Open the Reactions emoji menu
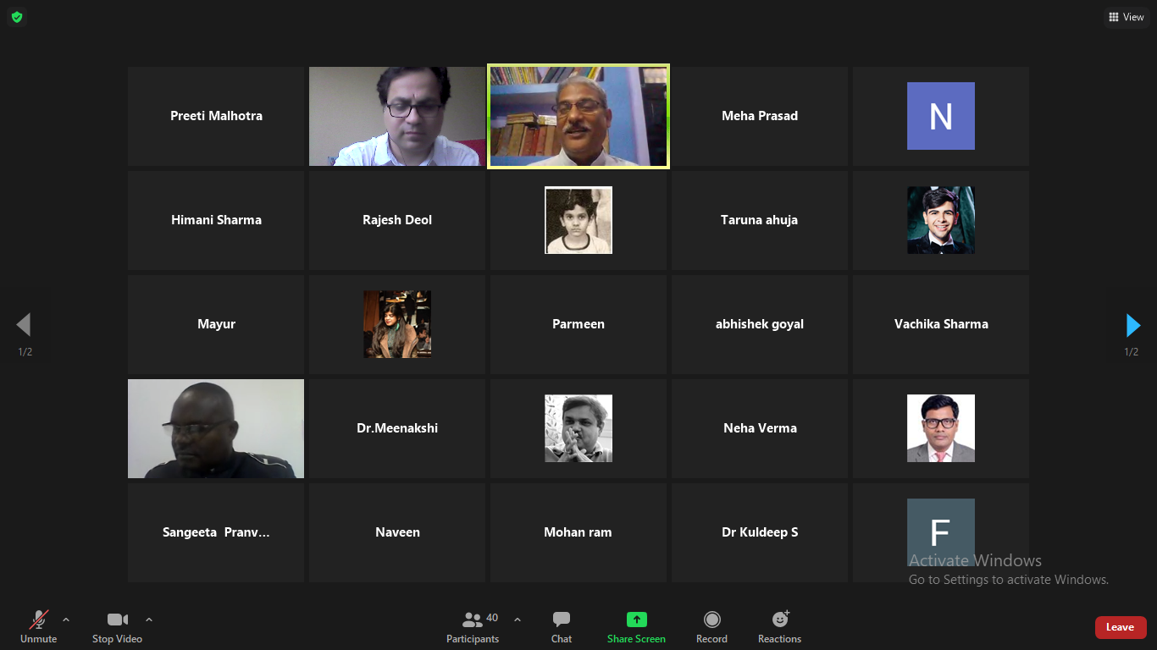1157x650 pixels. tap(779, 620)
